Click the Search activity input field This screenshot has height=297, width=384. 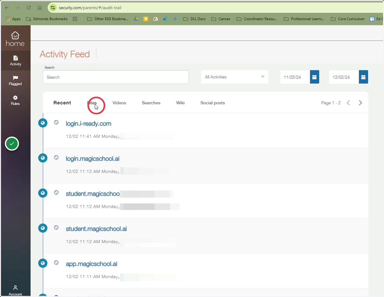[x=116, y=77]
